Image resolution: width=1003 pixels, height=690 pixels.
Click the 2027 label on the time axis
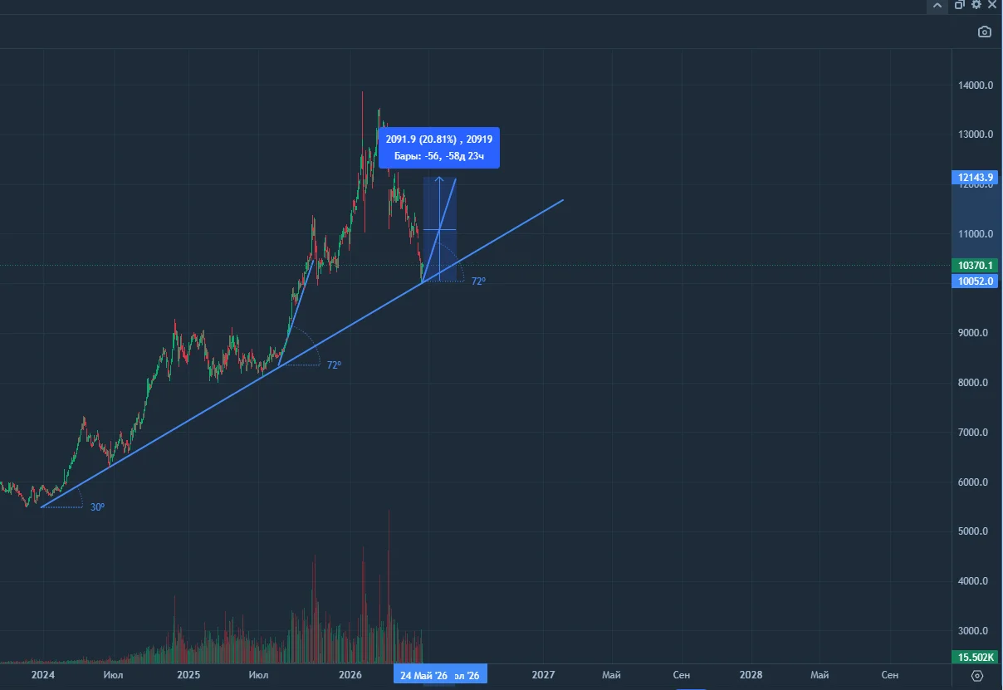pos(543,676)
